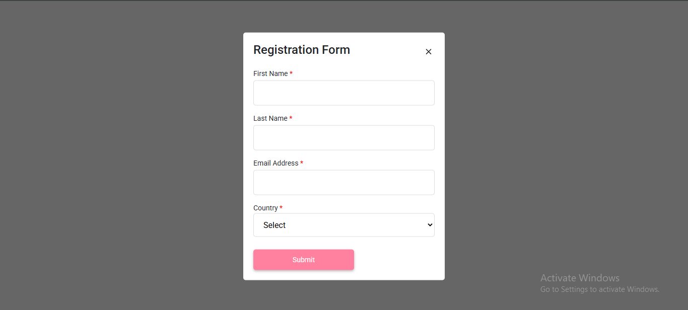
Task: Close the Registration Form dialog
Action: click(429, 52)
